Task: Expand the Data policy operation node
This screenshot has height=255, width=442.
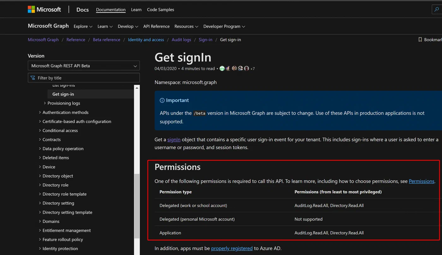Action: click(40, 149)
